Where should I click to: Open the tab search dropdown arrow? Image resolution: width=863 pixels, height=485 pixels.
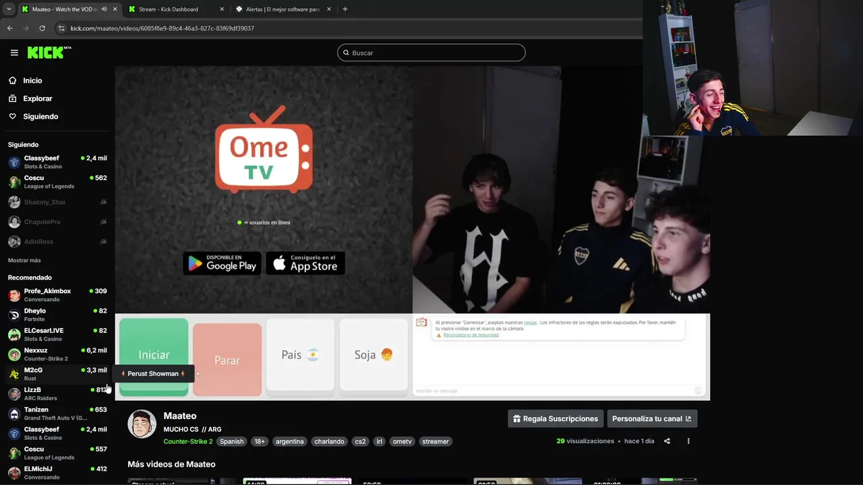(9, 9)
